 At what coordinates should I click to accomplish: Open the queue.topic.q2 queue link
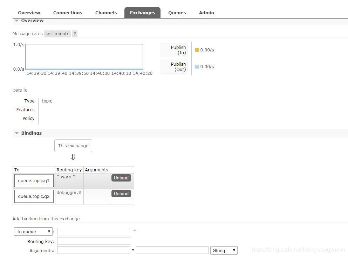[33, 196]
